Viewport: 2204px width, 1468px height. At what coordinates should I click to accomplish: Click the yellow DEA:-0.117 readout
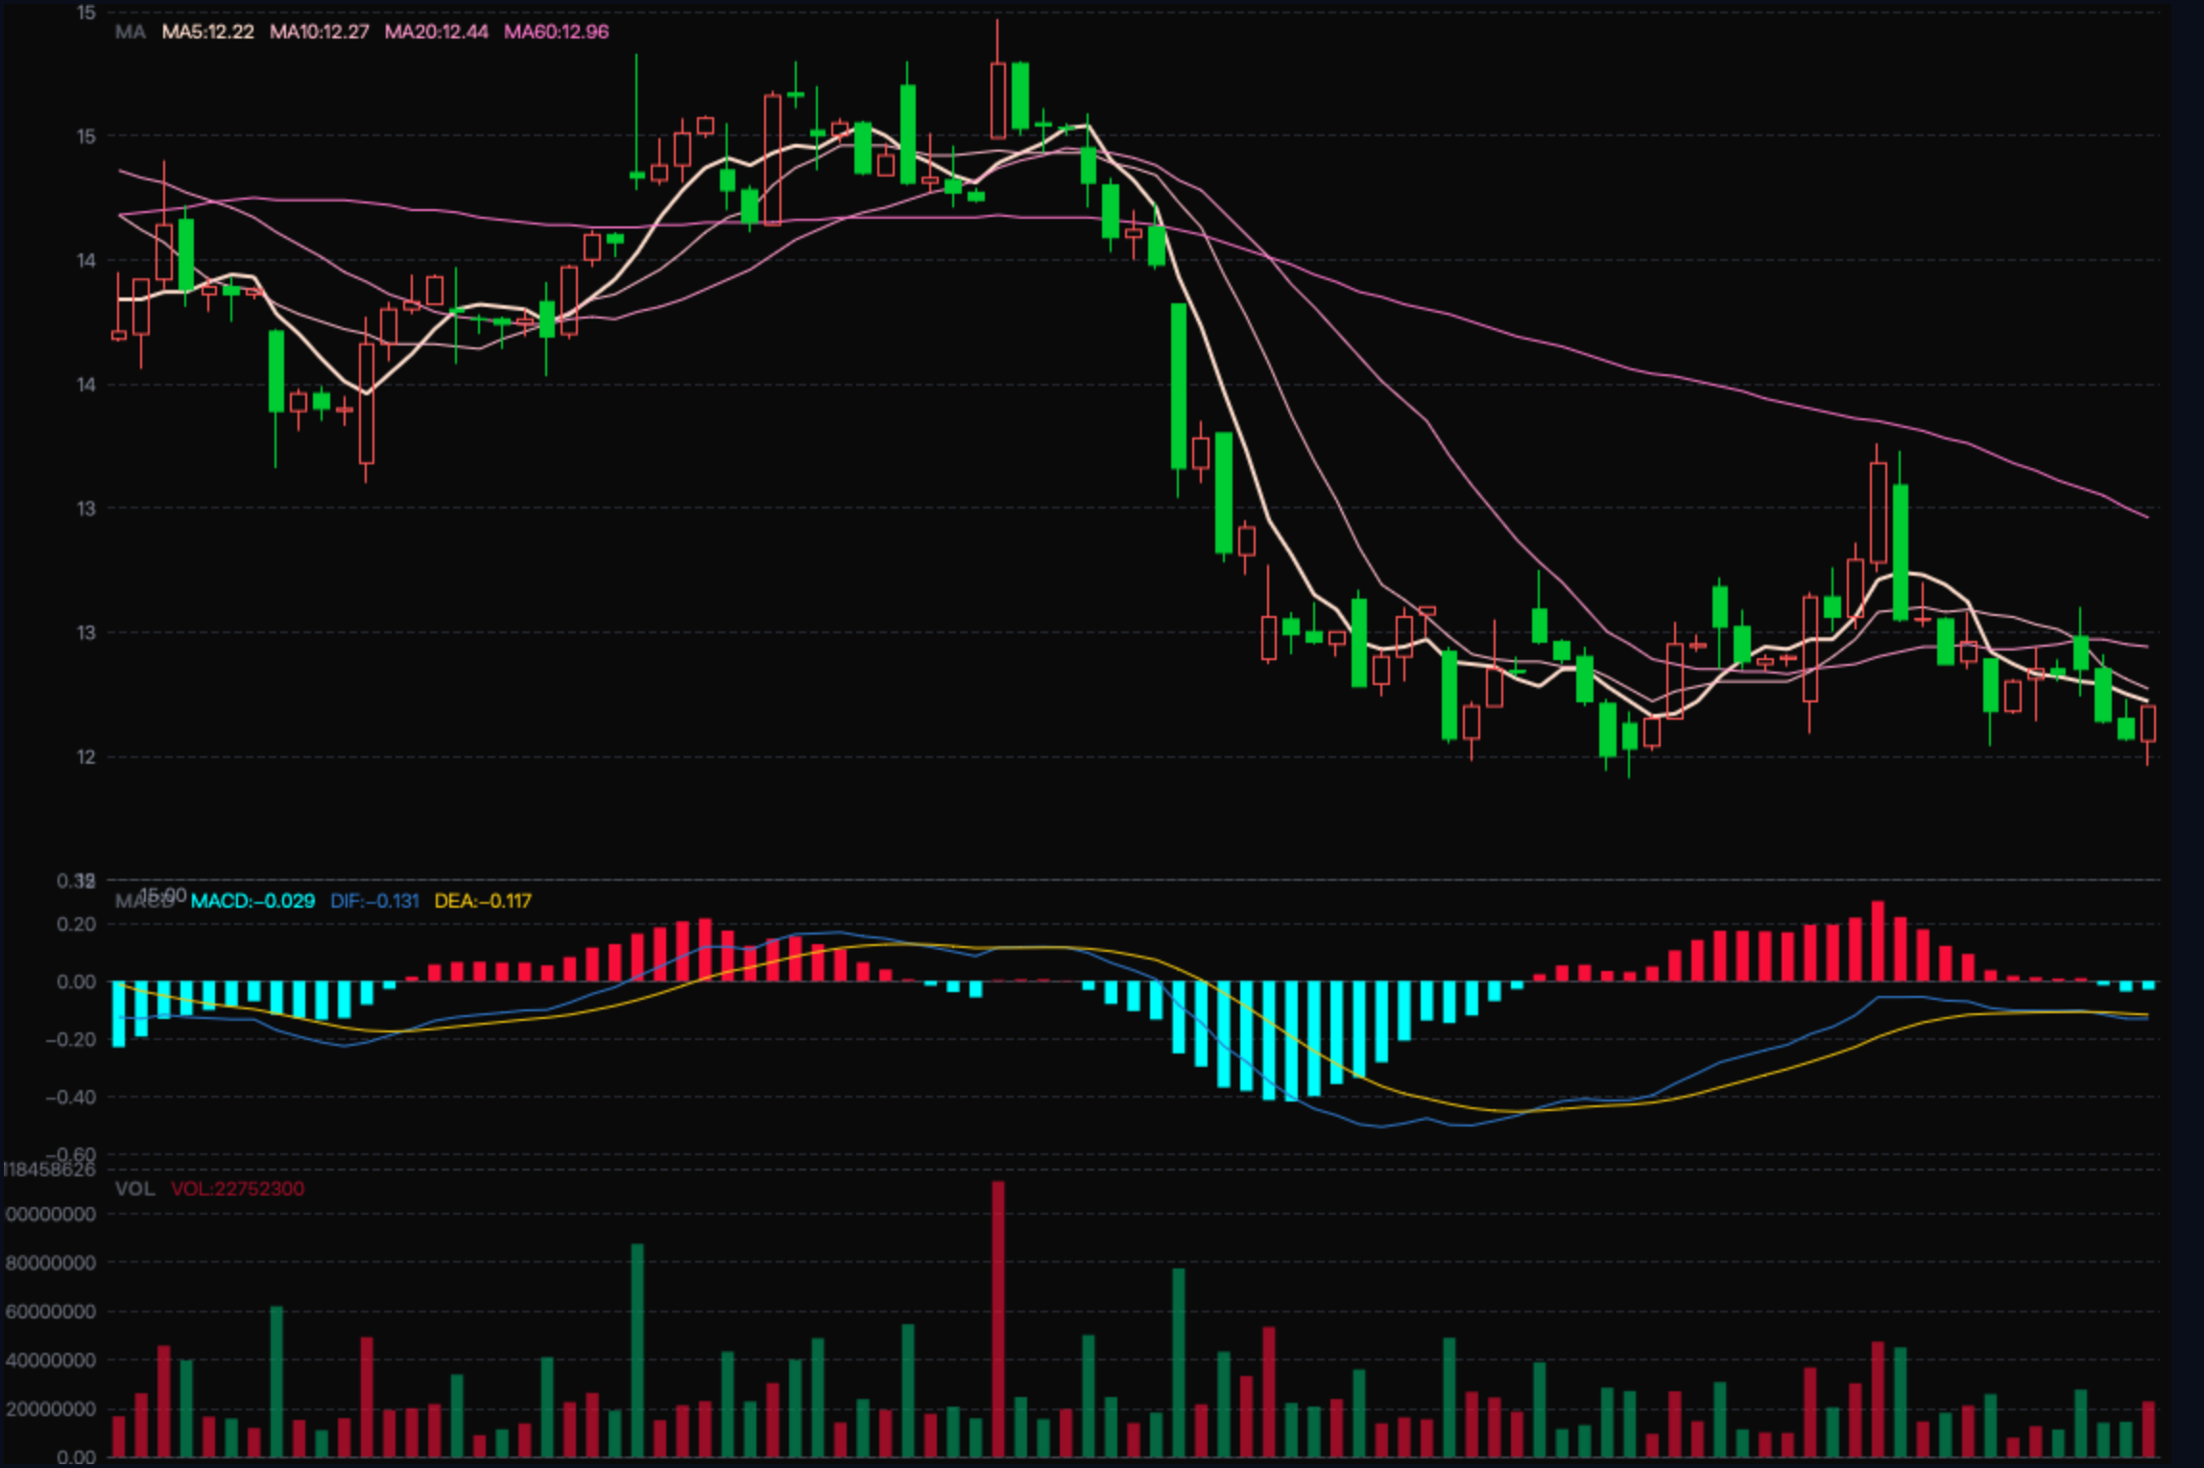(483, 901)
